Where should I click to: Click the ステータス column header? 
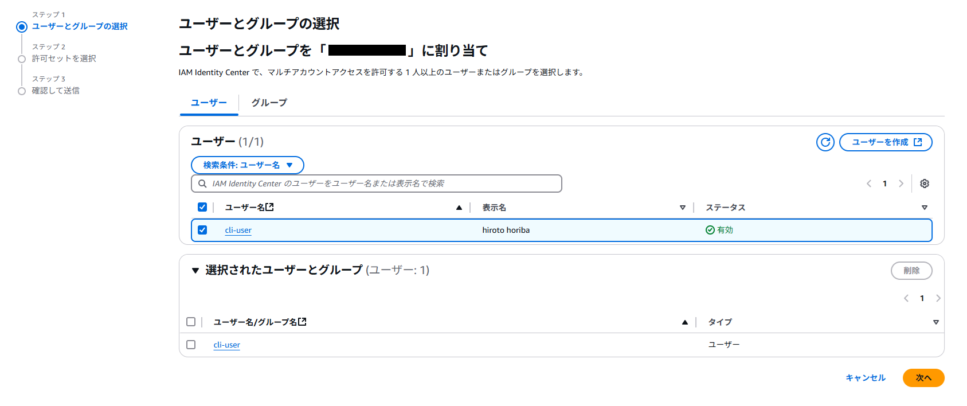[x=725, y=208]
